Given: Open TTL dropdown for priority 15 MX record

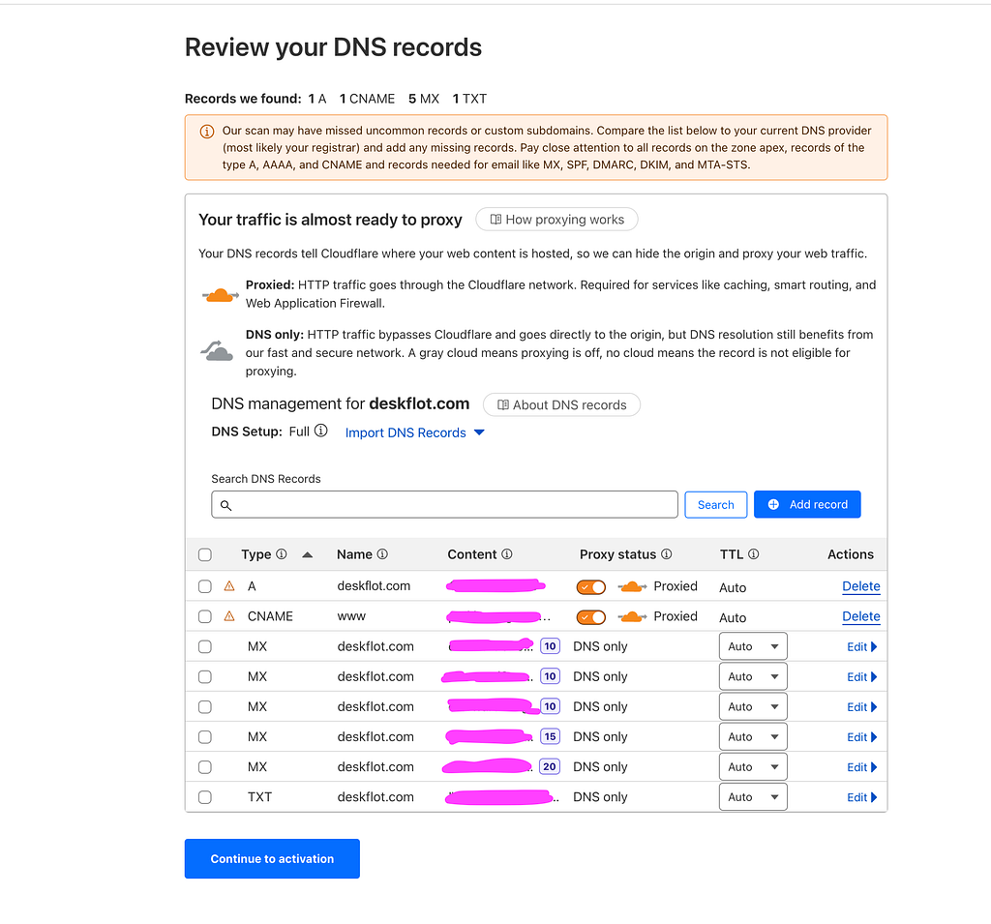Looking at the screenshot, I should [x=753, y=737].
